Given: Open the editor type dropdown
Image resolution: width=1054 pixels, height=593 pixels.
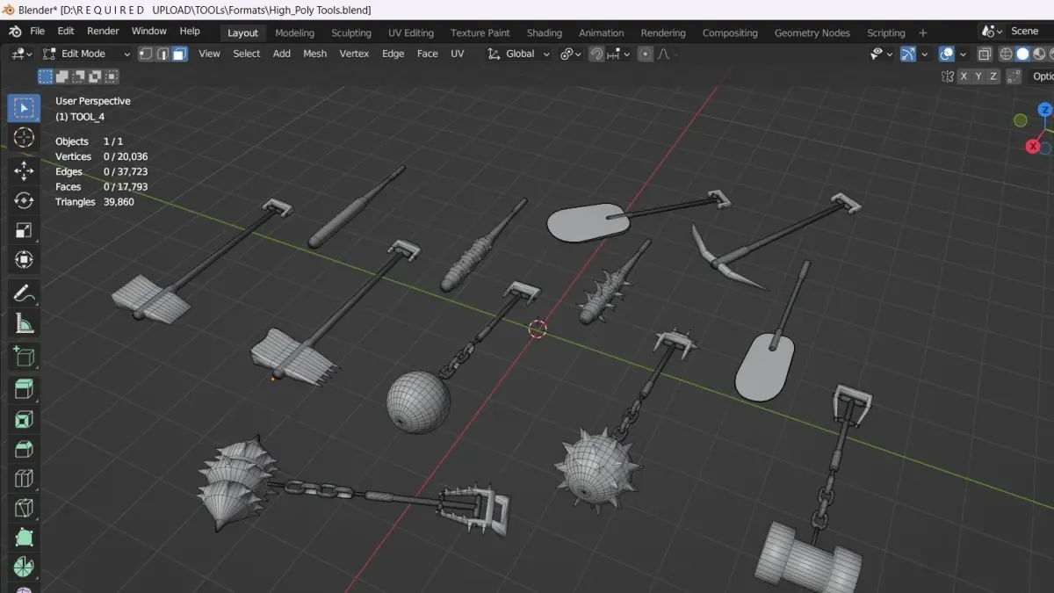Looking at the screenshot, I should (21, 54).
